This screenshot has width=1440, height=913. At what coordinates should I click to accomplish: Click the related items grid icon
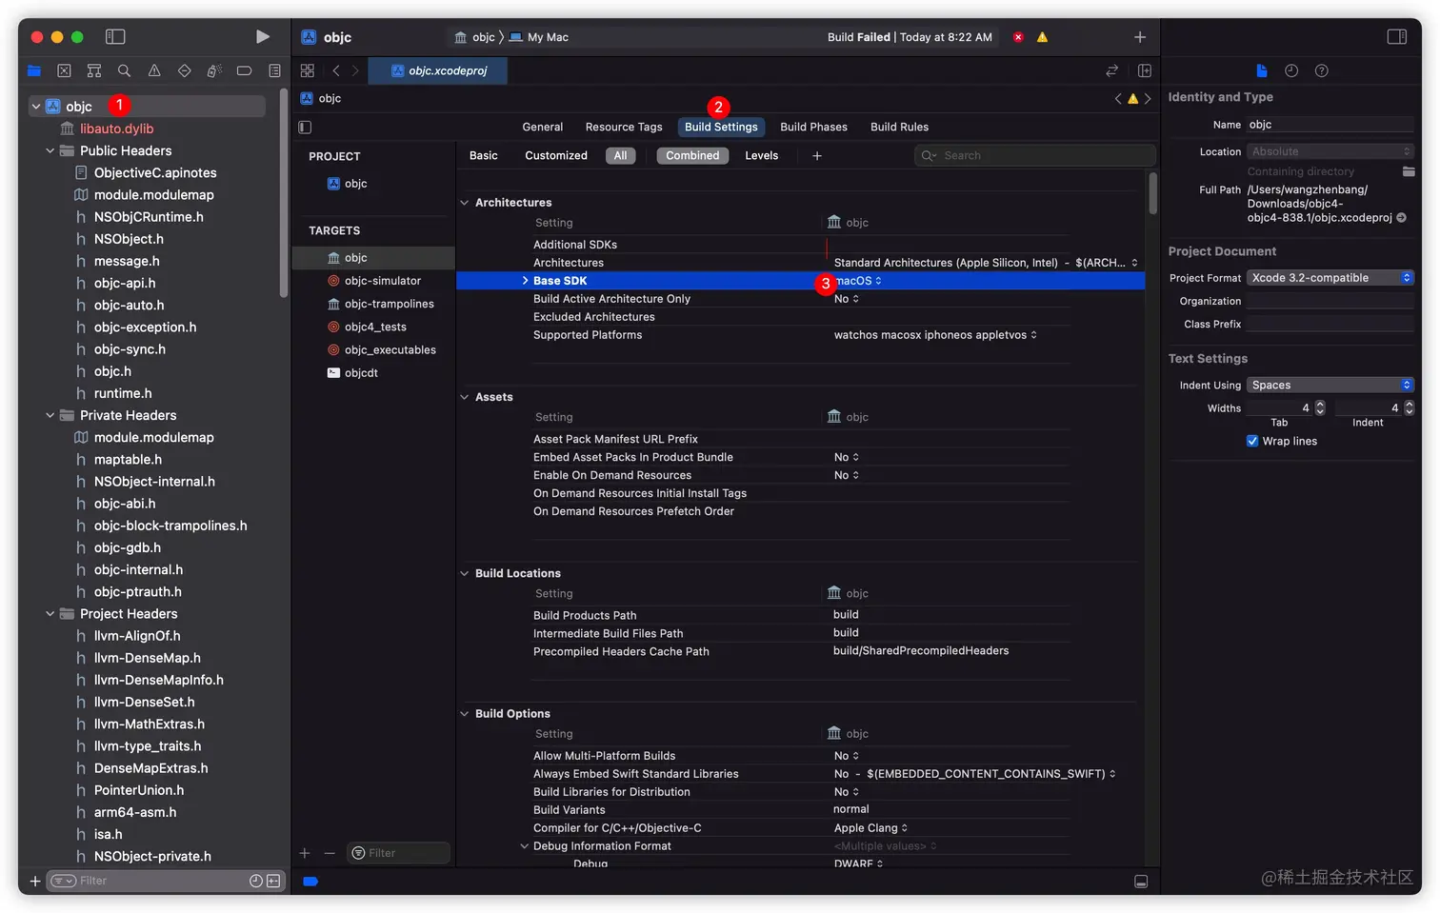307,70
